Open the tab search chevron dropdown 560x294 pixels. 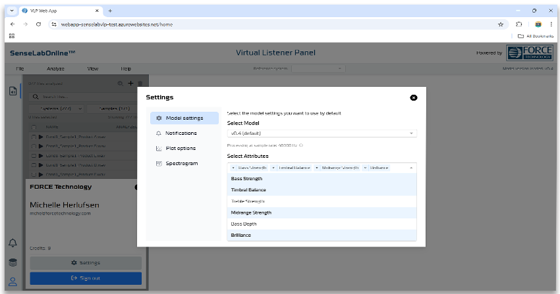12,11
